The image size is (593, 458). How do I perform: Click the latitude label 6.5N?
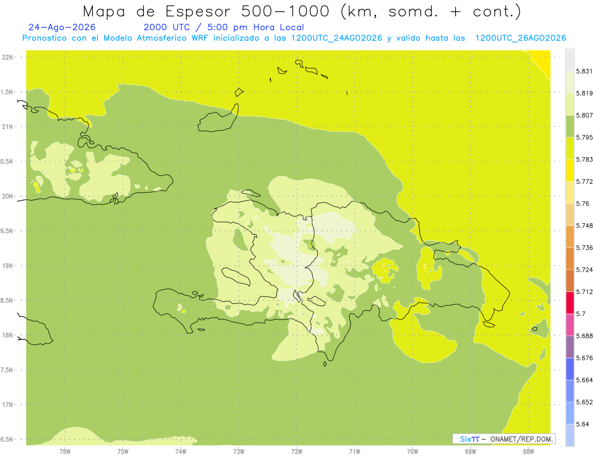(7, 440)
